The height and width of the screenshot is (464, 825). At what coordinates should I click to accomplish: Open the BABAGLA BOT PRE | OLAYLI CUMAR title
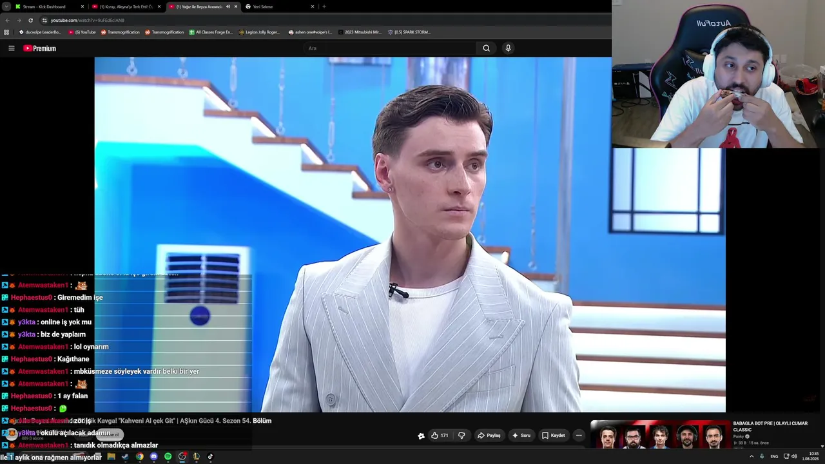pyautogui.click(x=770, y=427)
